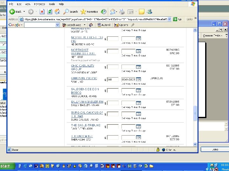Image resolution: width=229 pixels, height=171 pixels.
Task: Click the Forward arrow button
Action: (31, 12)
